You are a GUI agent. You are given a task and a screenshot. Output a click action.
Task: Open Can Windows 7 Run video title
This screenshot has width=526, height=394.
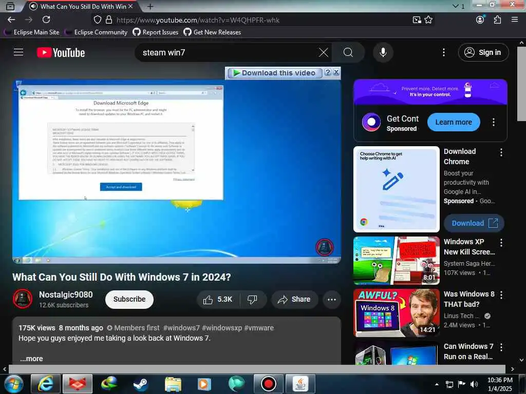pyautogui.click(x=468, y=351)
